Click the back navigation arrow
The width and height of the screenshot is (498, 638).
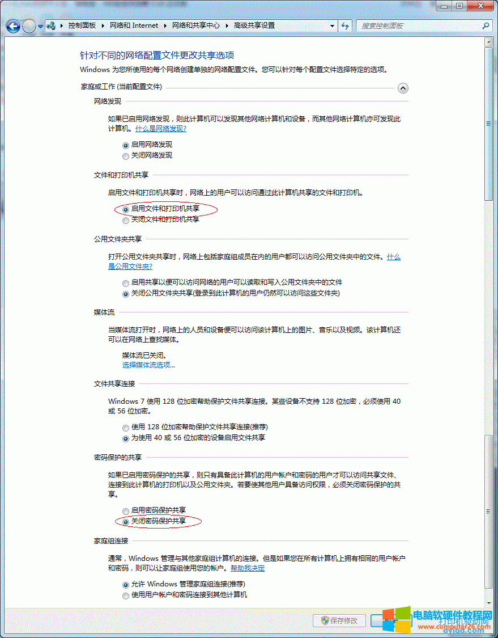click(12, 26)
